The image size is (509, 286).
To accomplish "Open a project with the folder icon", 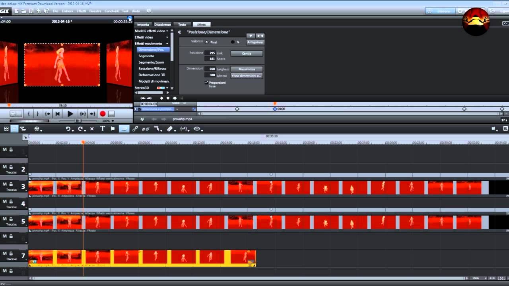I will pyautogui.click(x=24, y=11).
